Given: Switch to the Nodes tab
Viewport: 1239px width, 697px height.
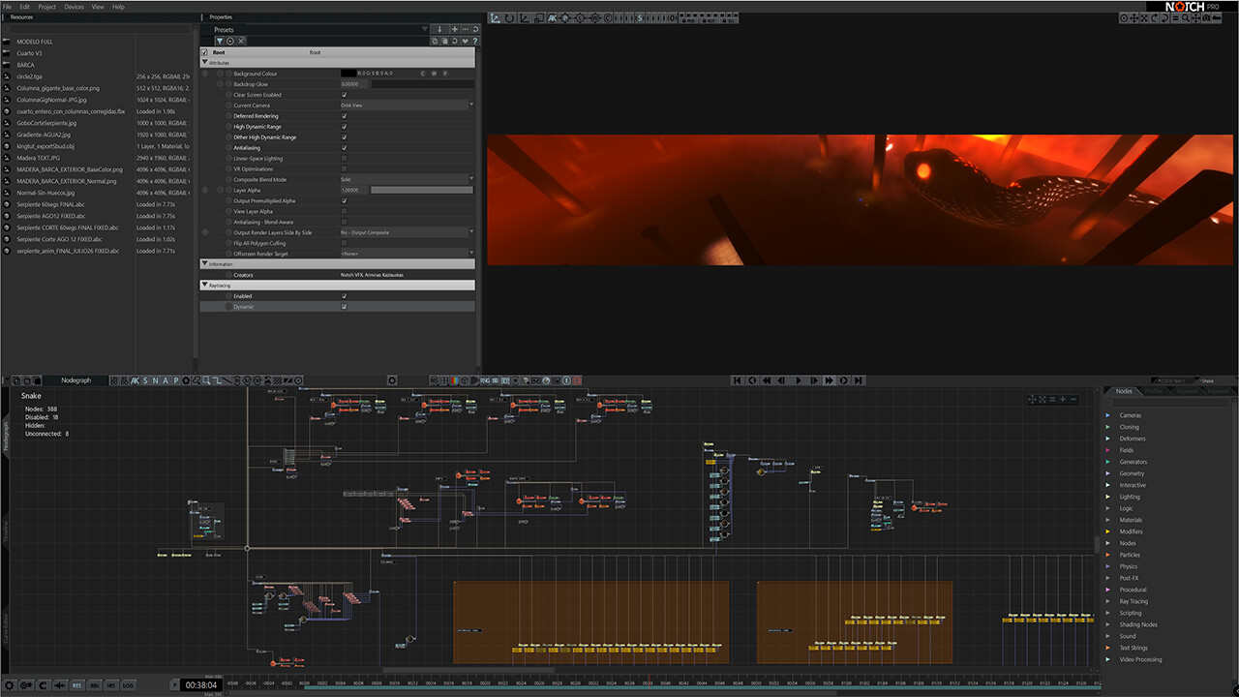Looking at the screenshot, I should [1124, 391].
